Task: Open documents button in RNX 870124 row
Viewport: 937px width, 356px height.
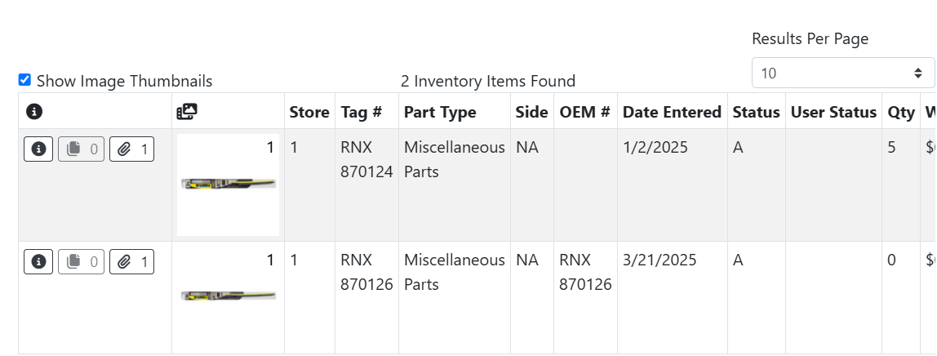Action: 82,149
